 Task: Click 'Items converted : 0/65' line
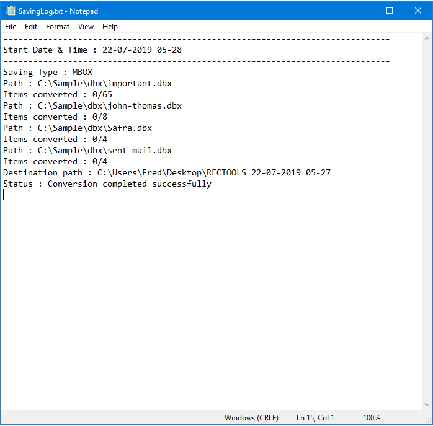click(x=58, y=95)
